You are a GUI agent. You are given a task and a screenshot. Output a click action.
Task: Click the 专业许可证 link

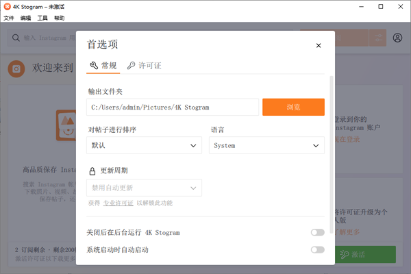click(119, 203)
